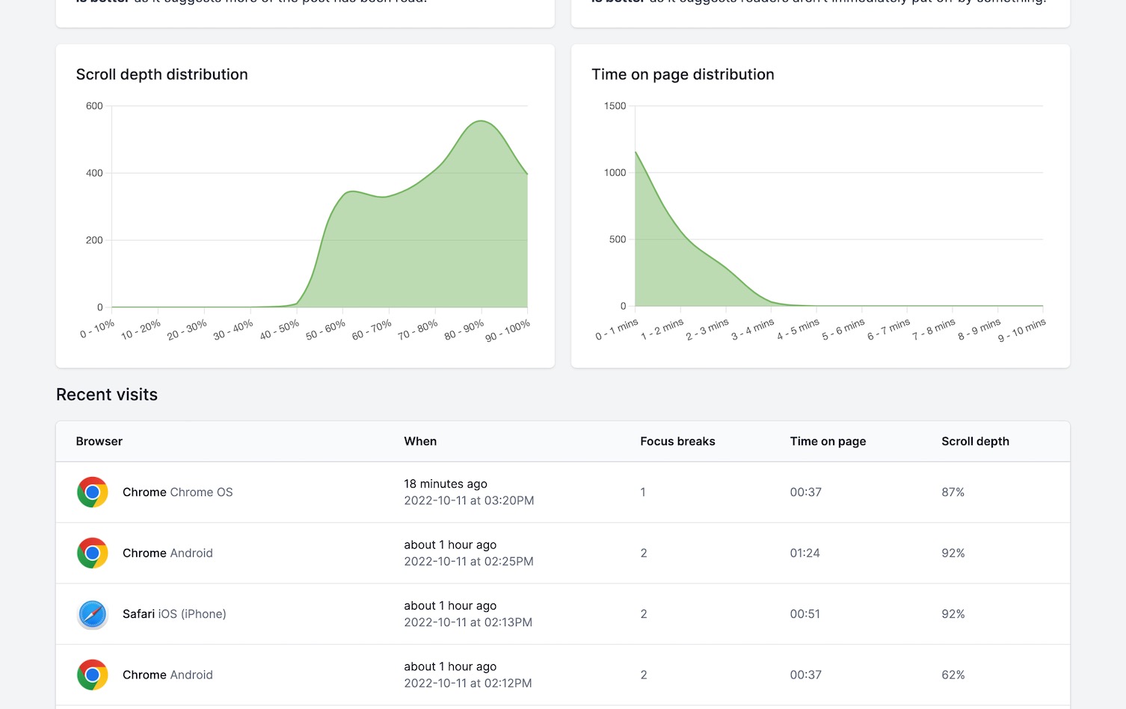This screenshot has width=1126, height=709.
Task: Click the peak of the scroll depth curve
Action: [482, 121]
